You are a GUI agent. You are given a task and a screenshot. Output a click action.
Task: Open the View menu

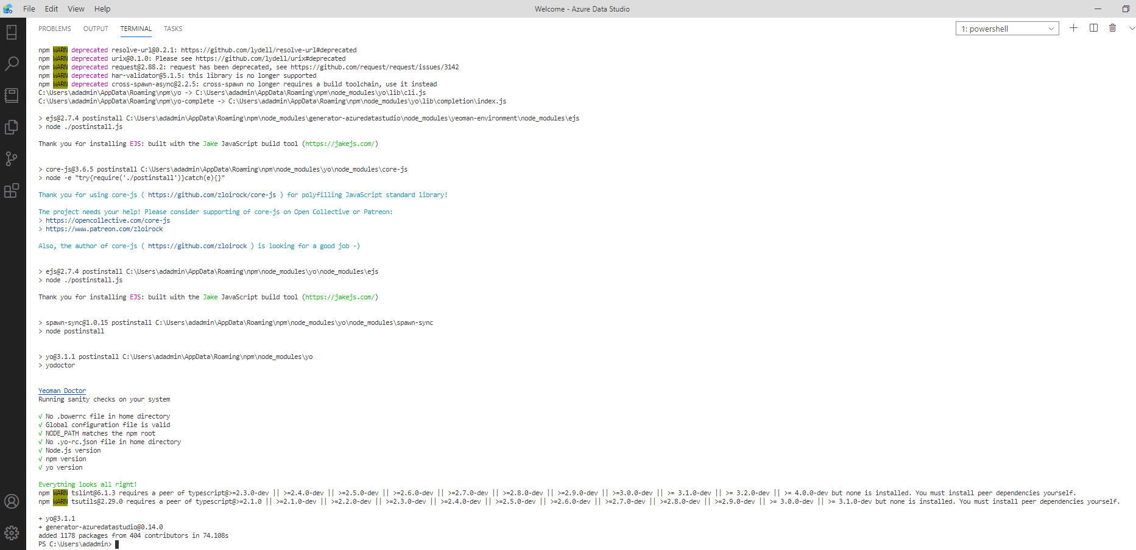(x=76, y=9)
